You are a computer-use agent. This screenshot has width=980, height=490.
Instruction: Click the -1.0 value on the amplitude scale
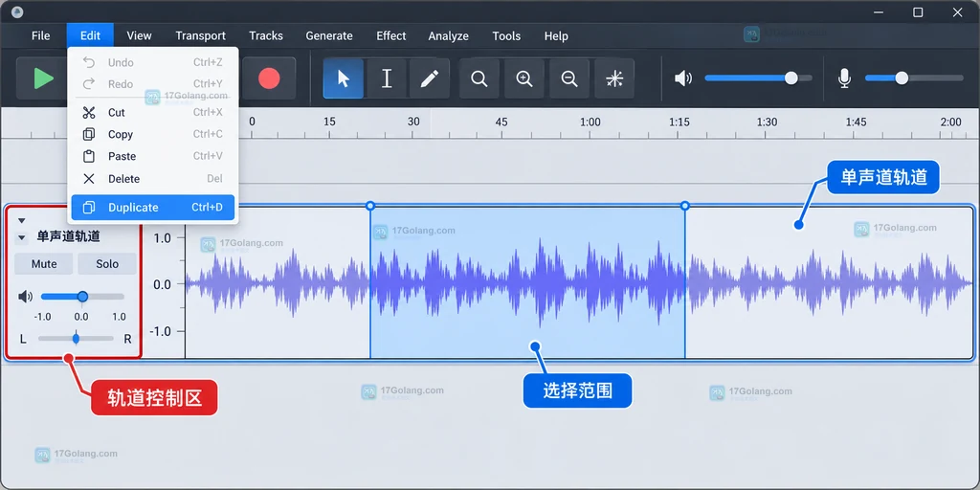click(x=161, y=331)
